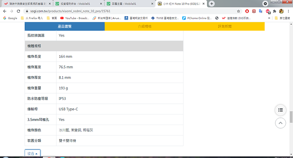The width and height of the screenshot is (293, 158).
Task: Open the red extension with a badge
Action: (x=268, y=11)
